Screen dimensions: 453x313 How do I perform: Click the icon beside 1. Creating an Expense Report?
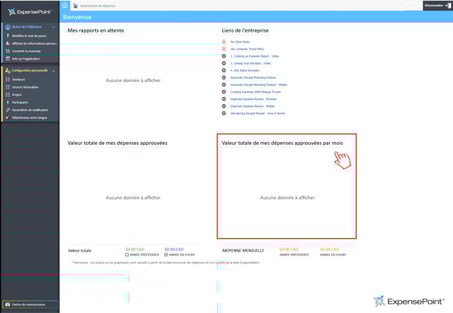point(224,56)
